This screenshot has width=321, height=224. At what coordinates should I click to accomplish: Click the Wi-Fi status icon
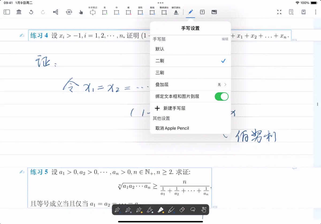point(297,3)
